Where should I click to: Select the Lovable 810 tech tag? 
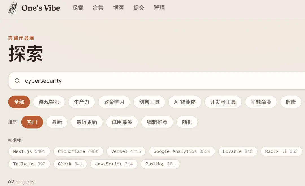[x=238, y=151]
